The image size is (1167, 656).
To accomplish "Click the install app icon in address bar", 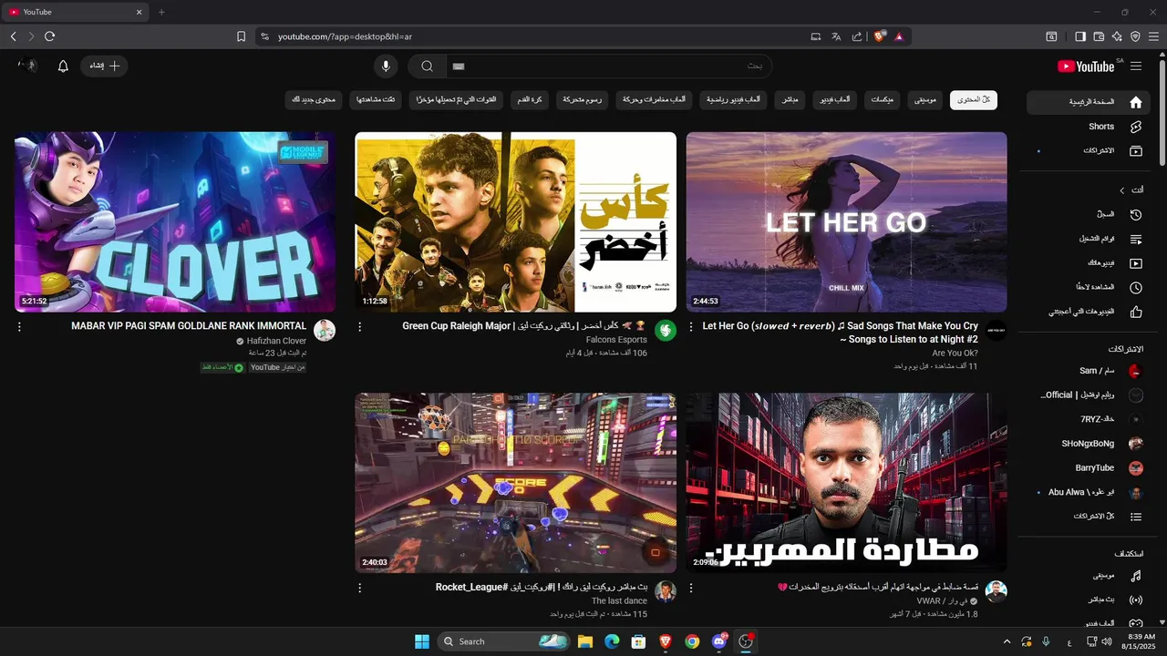I will click(816, 36).
